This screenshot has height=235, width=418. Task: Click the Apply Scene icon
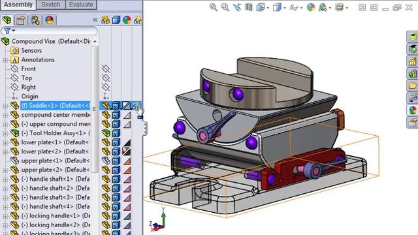click(x=323, y=7)
